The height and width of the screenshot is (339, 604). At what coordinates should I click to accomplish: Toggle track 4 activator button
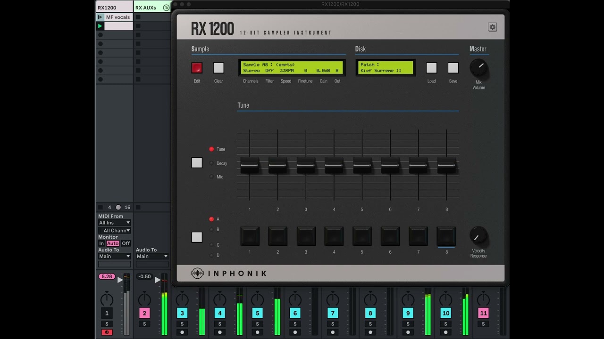pyautogui.click(x=219, y=313)
